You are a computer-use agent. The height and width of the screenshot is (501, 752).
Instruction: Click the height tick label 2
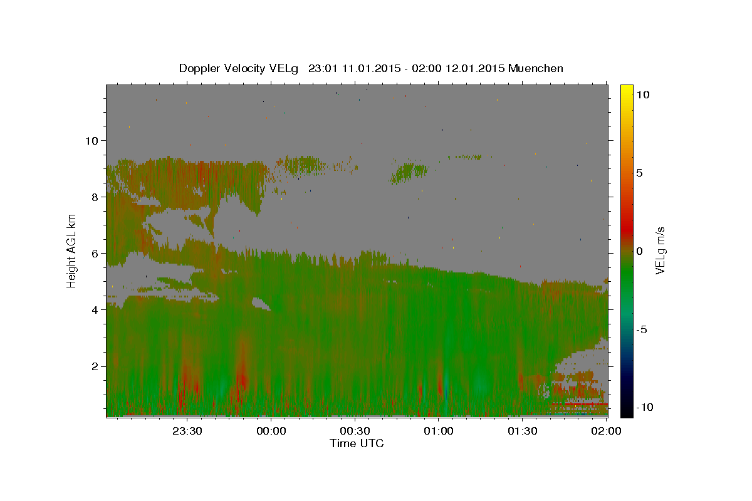[97, 366]
